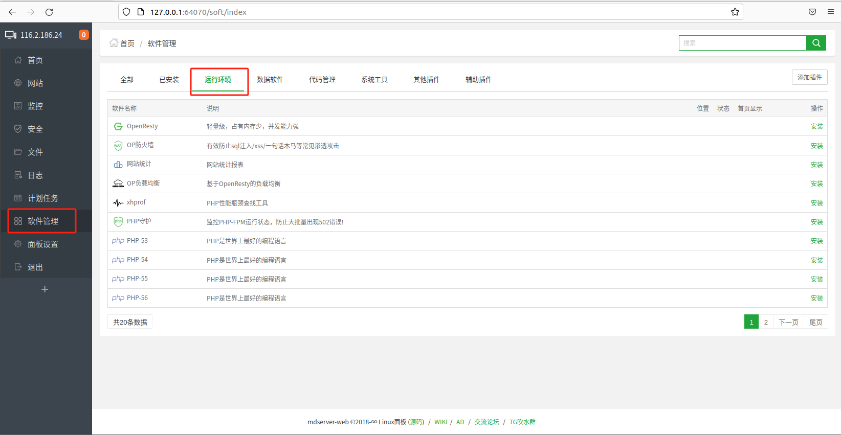Click current page 1 button
This screenshot has width=841, height=435.
click(751, 322)
